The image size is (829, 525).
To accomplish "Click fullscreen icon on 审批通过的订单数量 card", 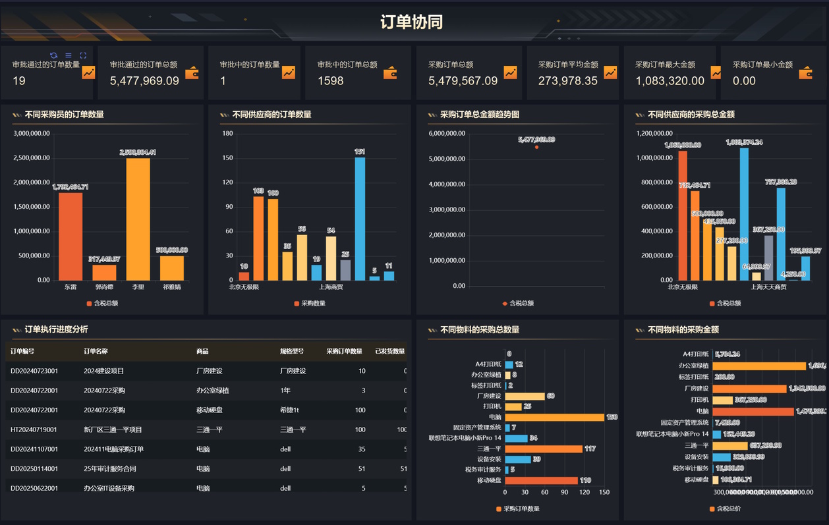I will coord(83,55).
